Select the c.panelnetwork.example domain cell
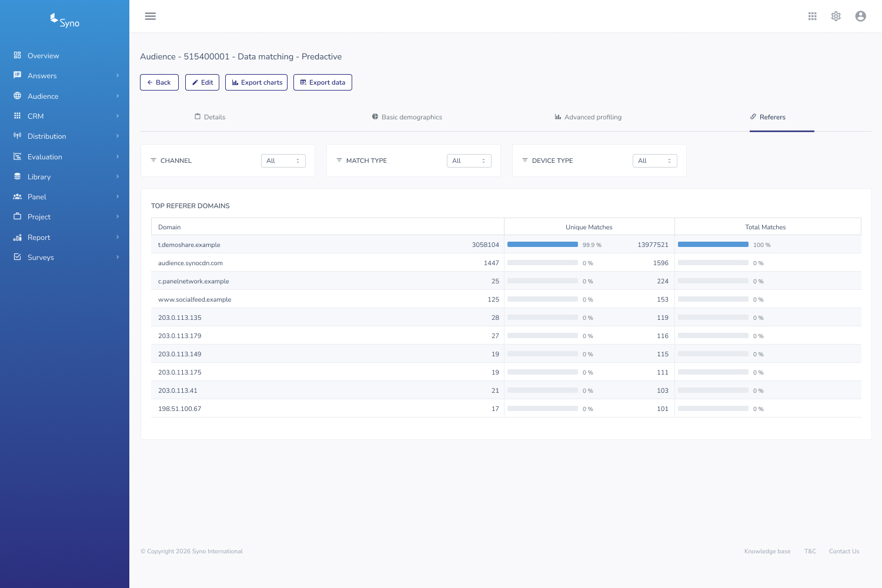 193,281
